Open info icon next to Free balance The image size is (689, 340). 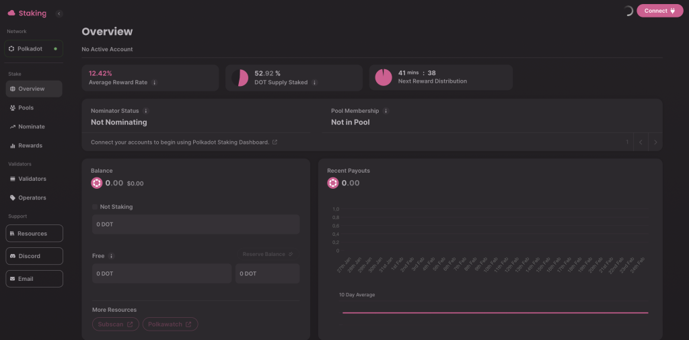point(111,256)
